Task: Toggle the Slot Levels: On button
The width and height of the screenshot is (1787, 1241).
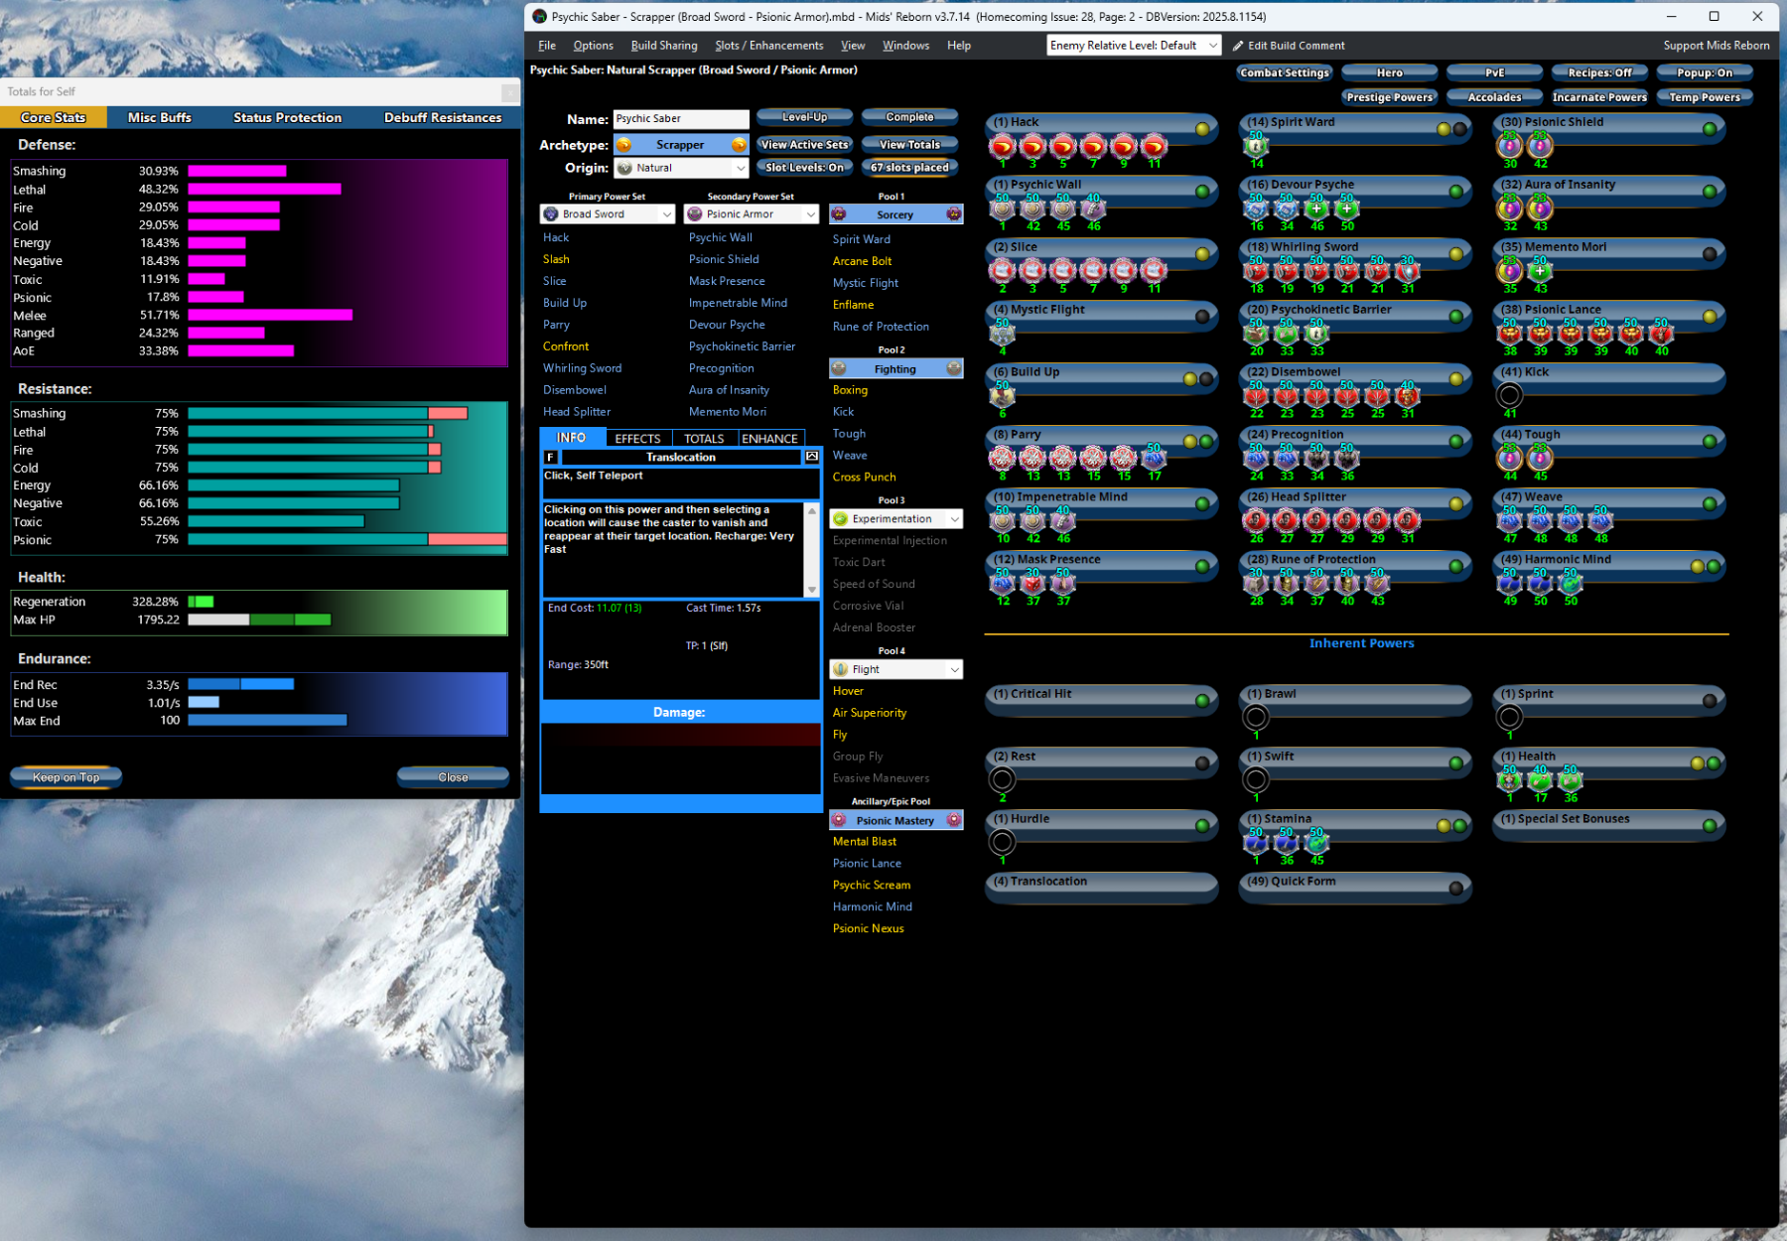Action: tap(804, 168)
